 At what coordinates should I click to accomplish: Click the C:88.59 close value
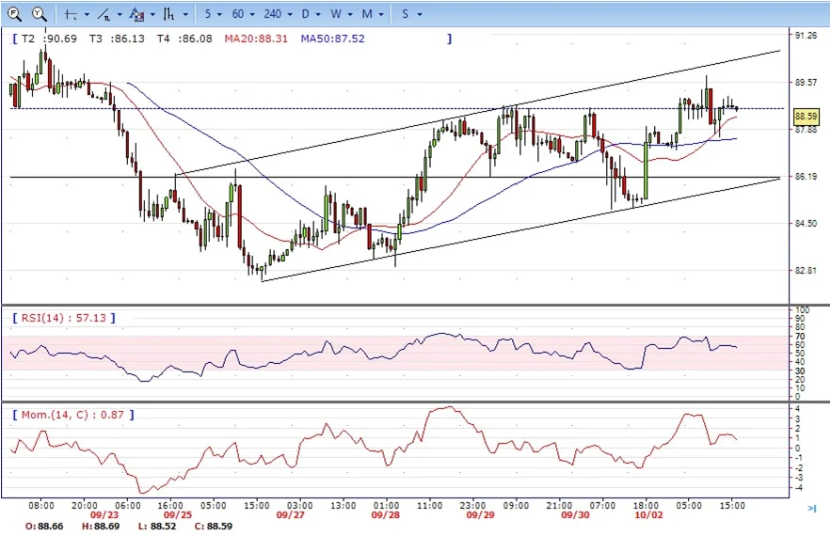tap(214, 527)
